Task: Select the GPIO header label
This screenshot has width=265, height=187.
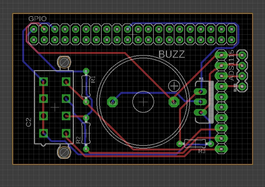Action: [37, 18]
